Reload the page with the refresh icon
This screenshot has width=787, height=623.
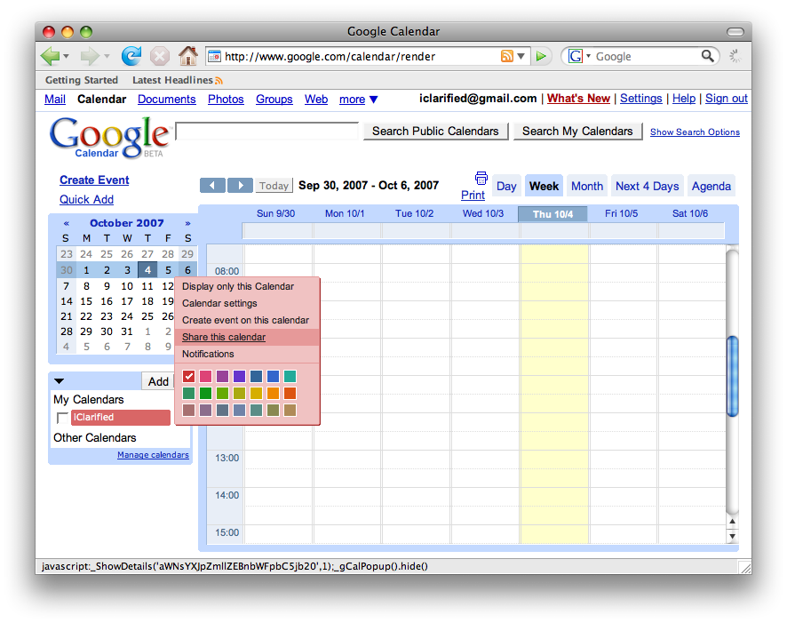click(x=131, y=56)
